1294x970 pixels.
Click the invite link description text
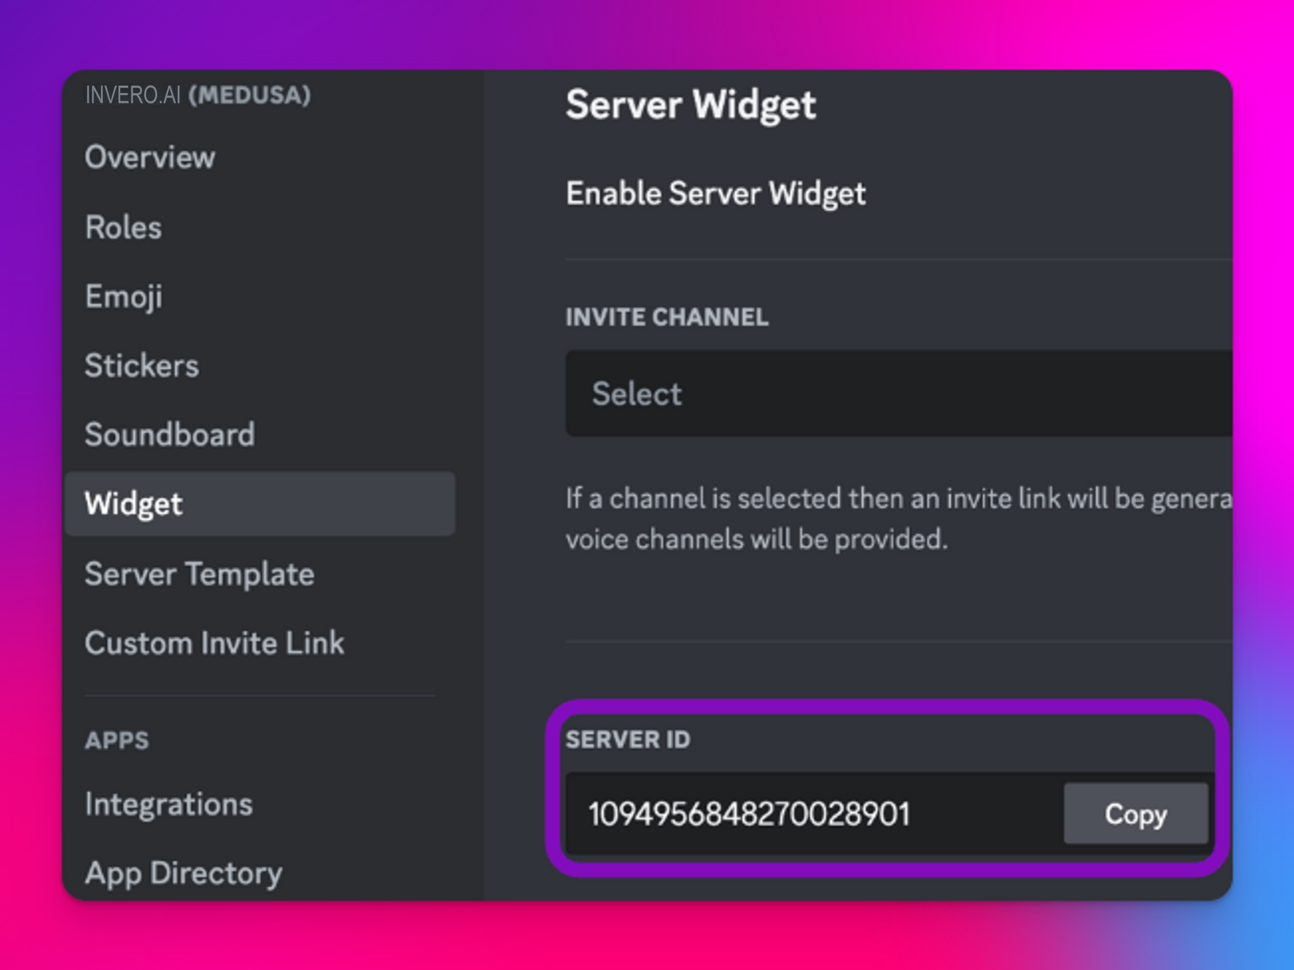click(899, 519)
